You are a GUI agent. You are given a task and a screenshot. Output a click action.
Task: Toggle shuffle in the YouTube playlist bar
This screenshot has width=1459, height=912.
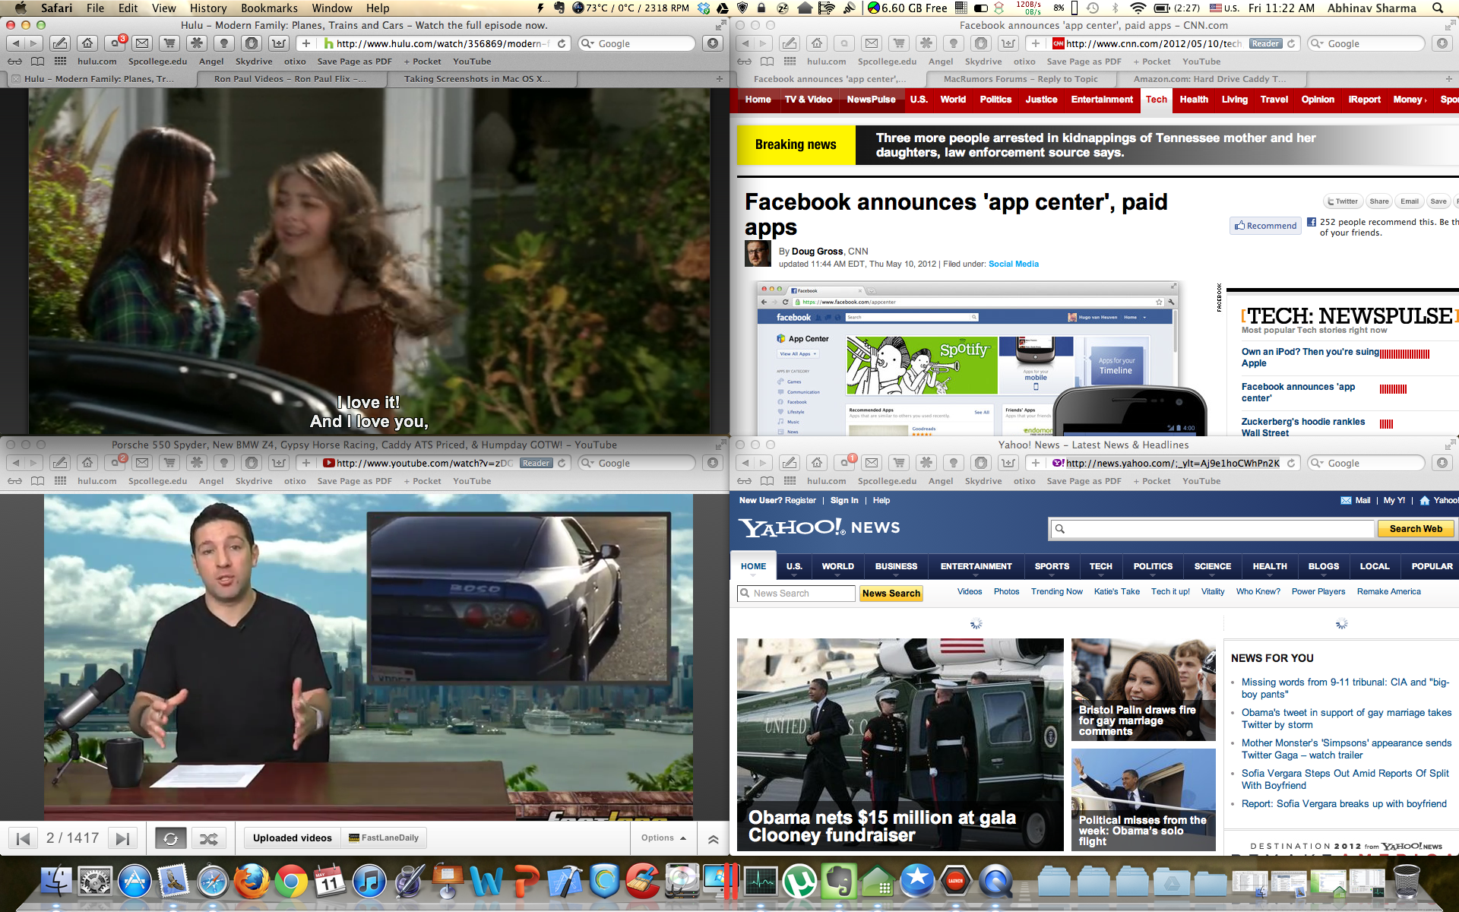[208, 838]
